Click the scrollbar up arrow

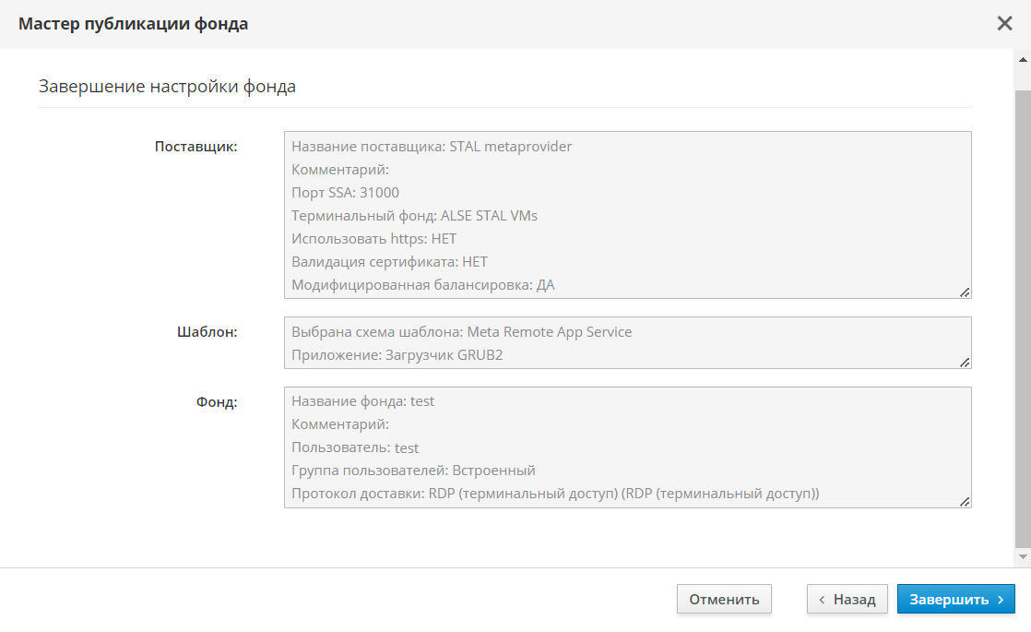coord(1022,59)
